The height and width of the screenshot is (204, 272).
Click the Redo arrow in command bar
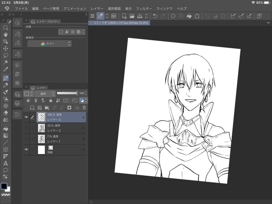(163, 16)
